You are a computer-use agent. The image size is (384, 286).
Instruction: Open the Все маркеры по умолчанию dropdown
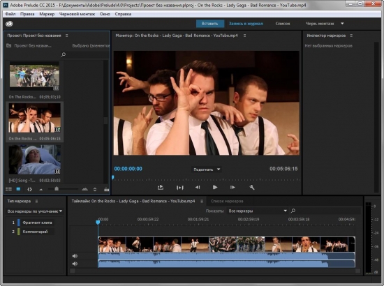click(34, 211)
